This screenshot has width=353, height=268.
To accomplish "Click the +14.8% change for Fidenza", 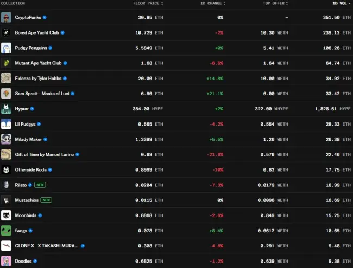I will (215, 79).
